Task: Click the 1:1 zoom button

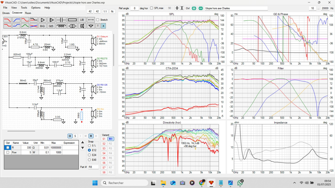Action: click(x=105, y=11)
